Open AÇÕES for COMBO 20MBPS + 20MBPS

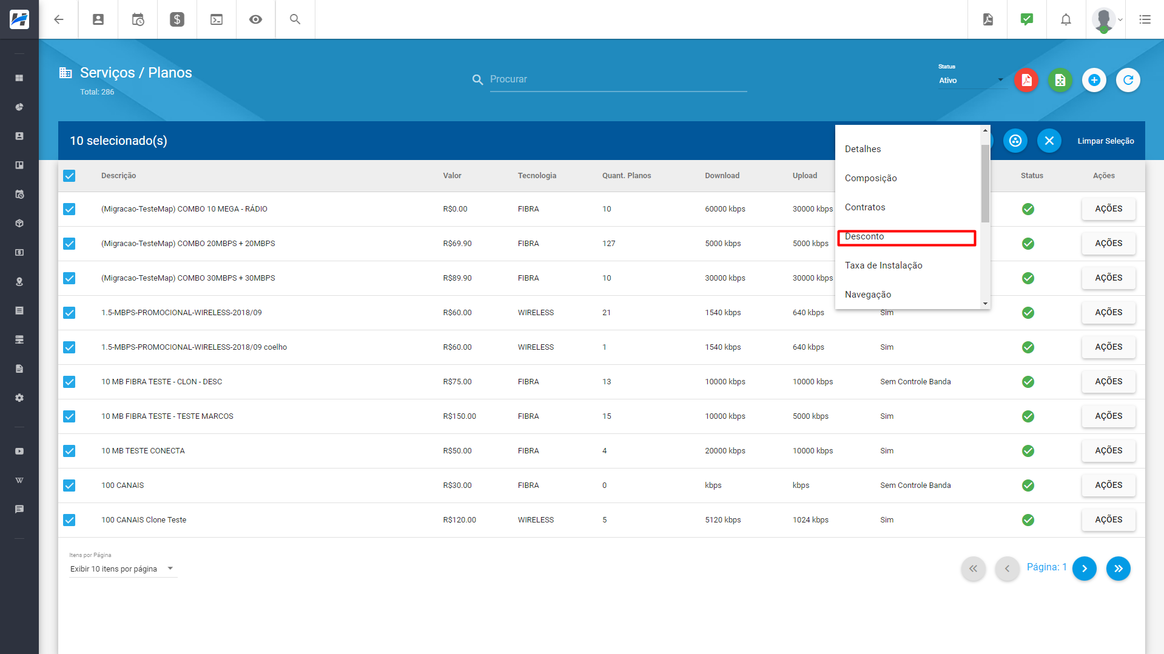1108,243
